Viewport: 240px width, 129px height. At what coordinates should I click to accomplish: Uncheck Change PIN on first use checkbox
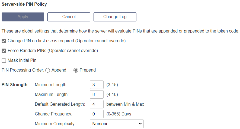point(4,41)
